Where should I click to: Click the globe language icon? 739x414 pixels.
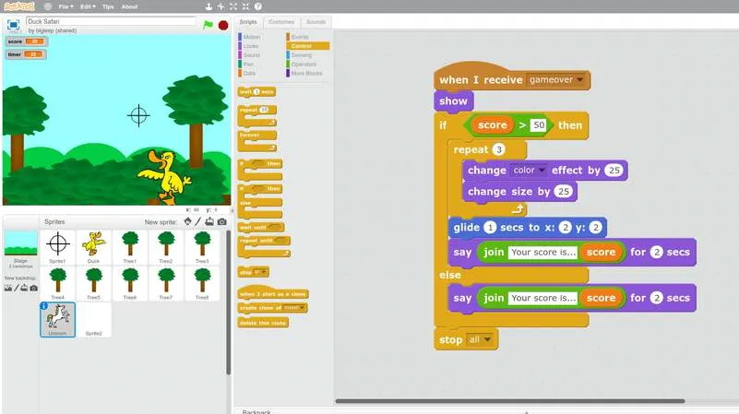pyautogui.click(x=44, y=6)
